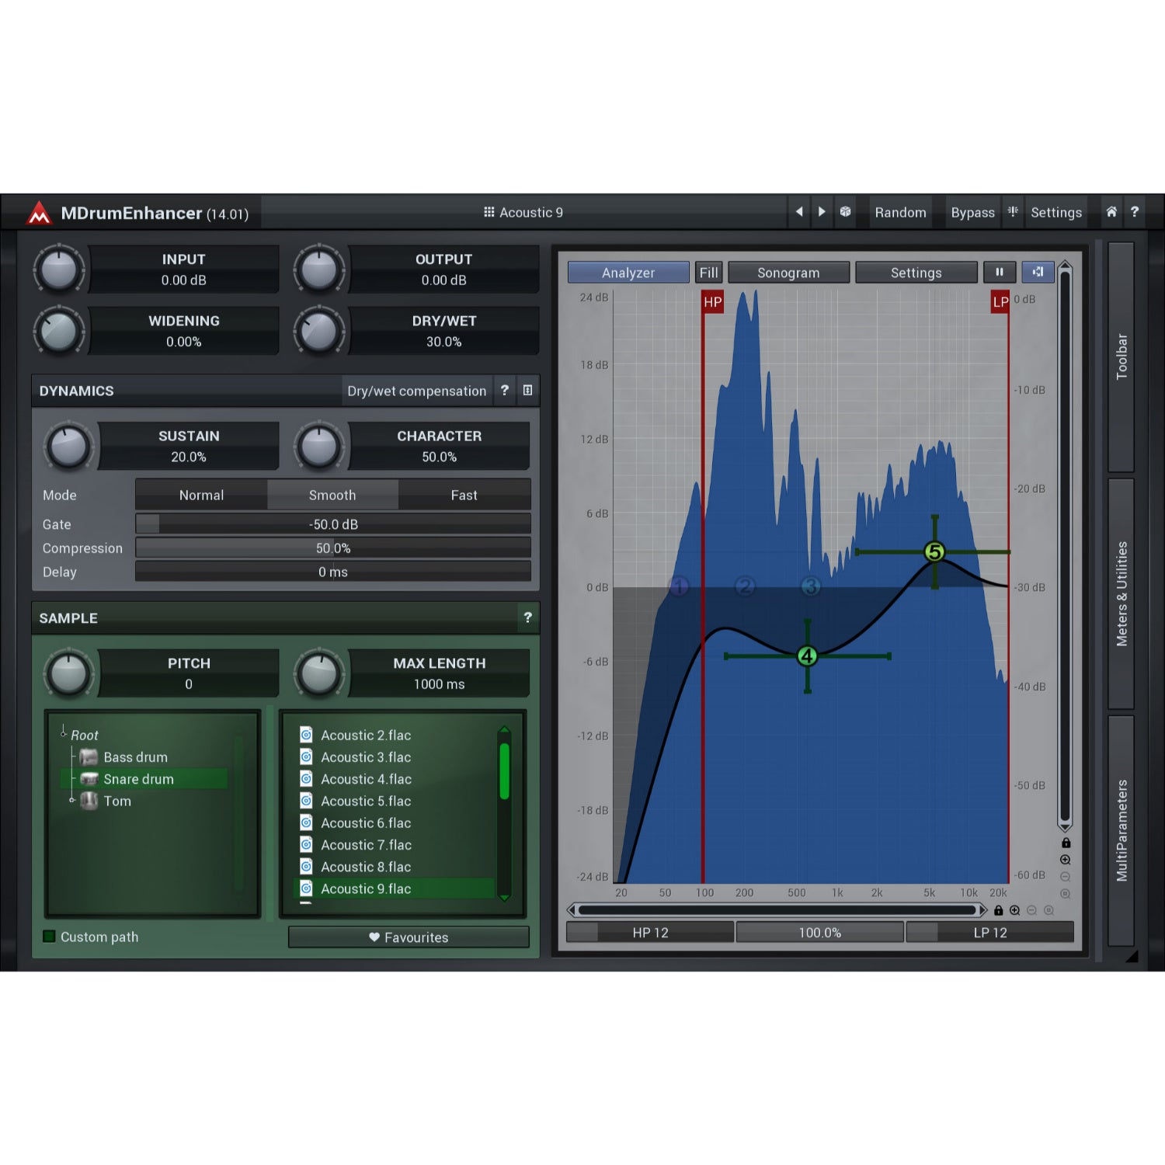Load the next preset with right arrow
This screenshot has width=1165, height=1165.
(822, 211)
